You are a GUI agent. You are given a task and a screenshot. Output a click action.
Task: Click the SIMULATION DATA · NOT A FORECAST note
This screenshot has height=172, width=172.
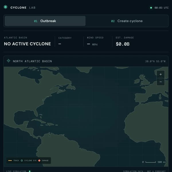[x=144, y=171]
